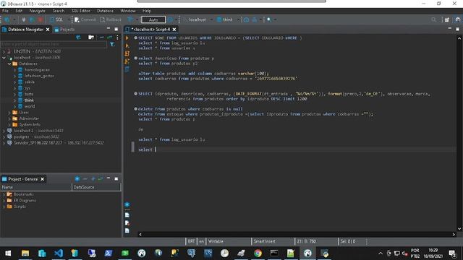Click the execute SQL statement arrow icon
The height and width of the screenshot is (260, 463).
coord(127,38)
